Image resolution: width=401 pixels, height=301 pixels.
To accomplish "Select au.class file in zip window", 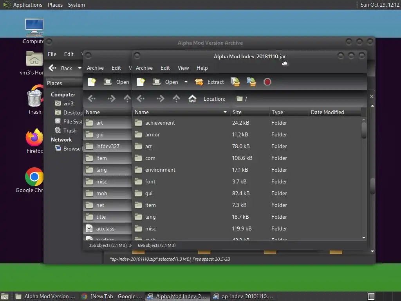I will tap(107, 229).
